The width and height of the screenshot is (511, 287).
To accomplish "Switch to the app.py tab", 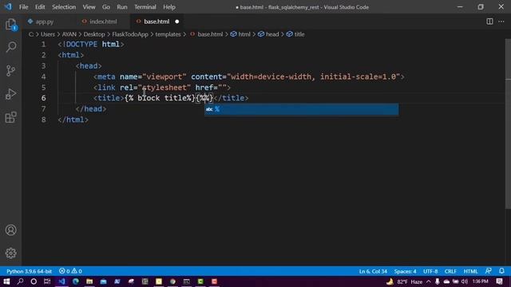I will (x=45, y=22).
